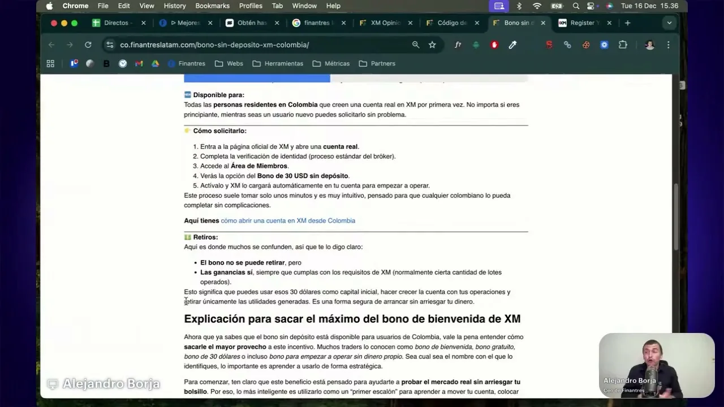724x407 pixels.
Task: Open the Extensions puzzle piece menu
Action: click(x=623, y=45)
